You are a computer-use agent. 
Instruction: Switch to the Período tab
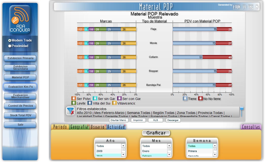[60, 127]
